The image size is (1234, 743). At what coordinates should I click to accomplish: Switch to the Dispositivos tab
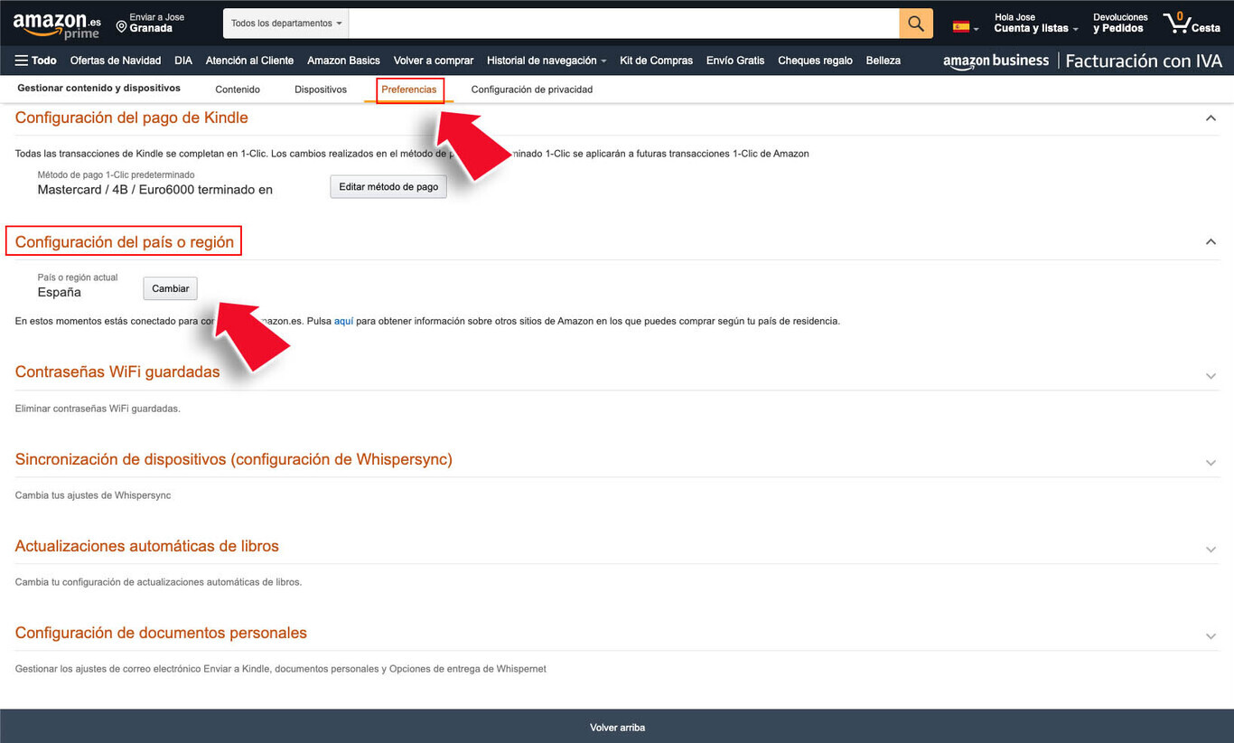point(321,89)
